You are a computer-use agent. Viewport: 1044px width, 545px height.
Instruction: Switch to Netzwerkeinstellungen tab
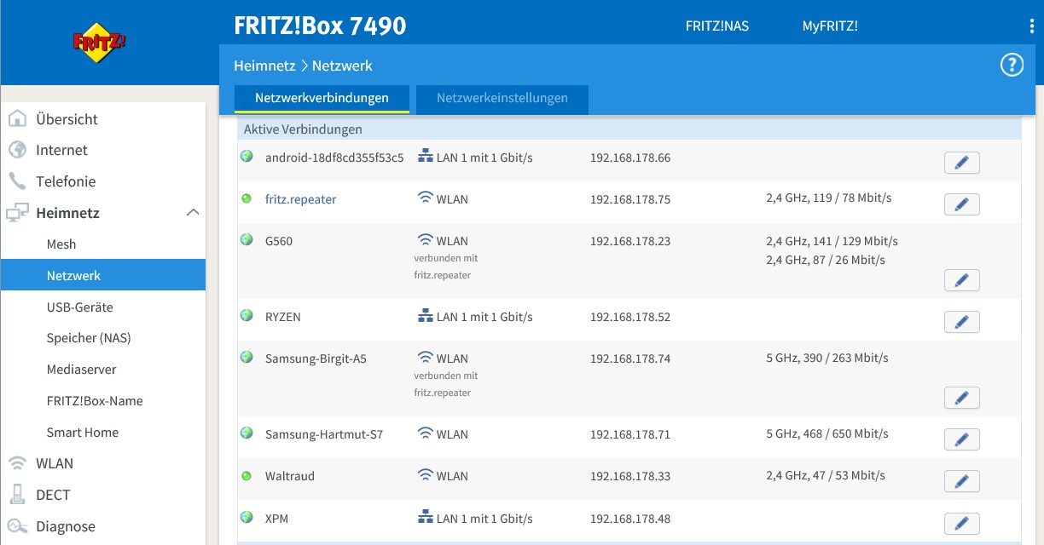tap(502, 98)
